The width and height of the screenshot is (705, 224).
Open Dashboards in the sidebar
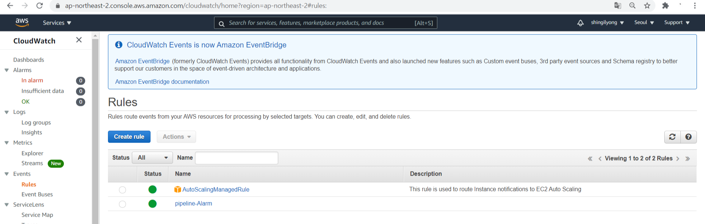[29, 60]
